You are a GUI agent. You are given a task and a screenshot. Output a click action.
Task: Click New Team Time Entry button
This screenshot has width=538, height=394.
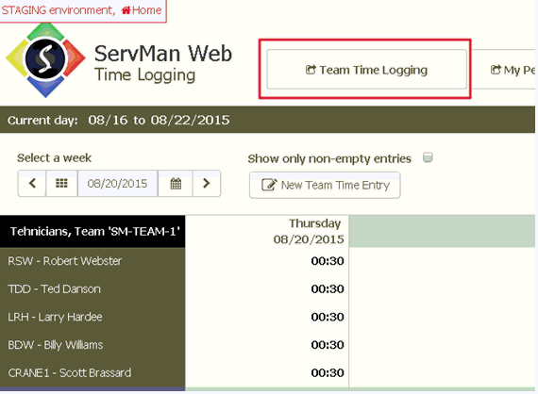[325, 185]
